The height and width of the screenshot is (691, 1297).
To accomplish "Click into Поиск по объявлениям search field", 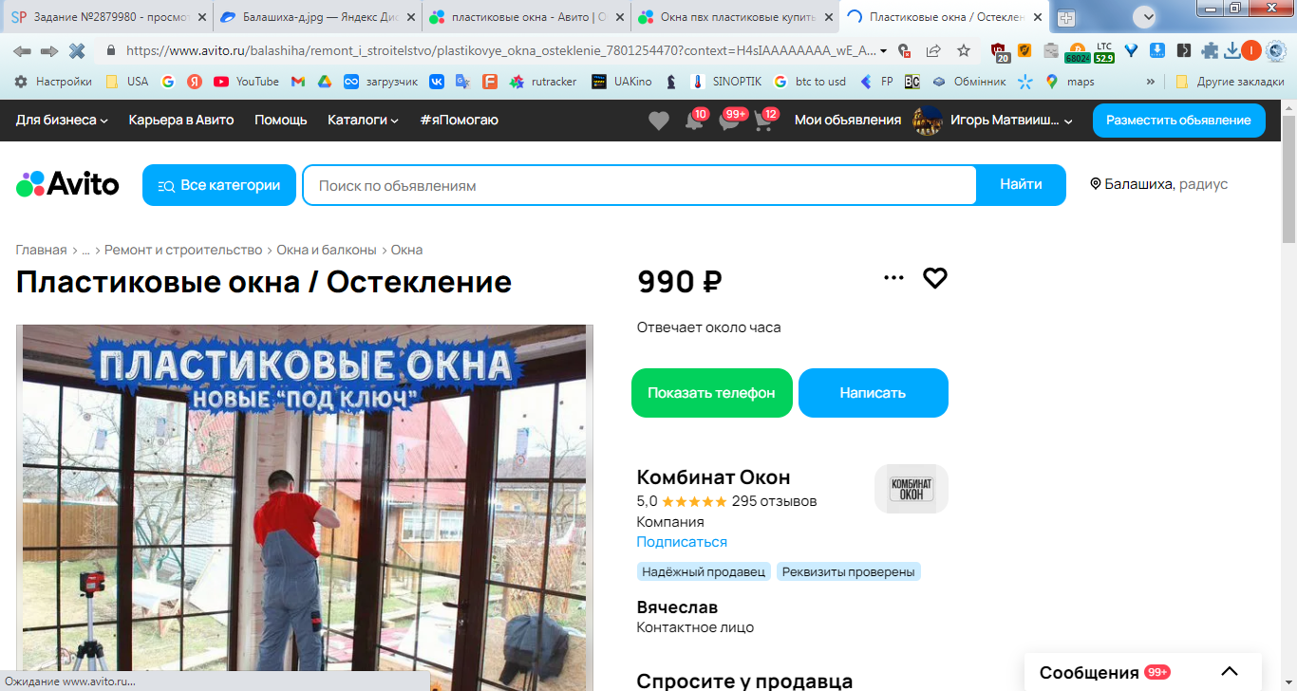I will pos(639,185).
